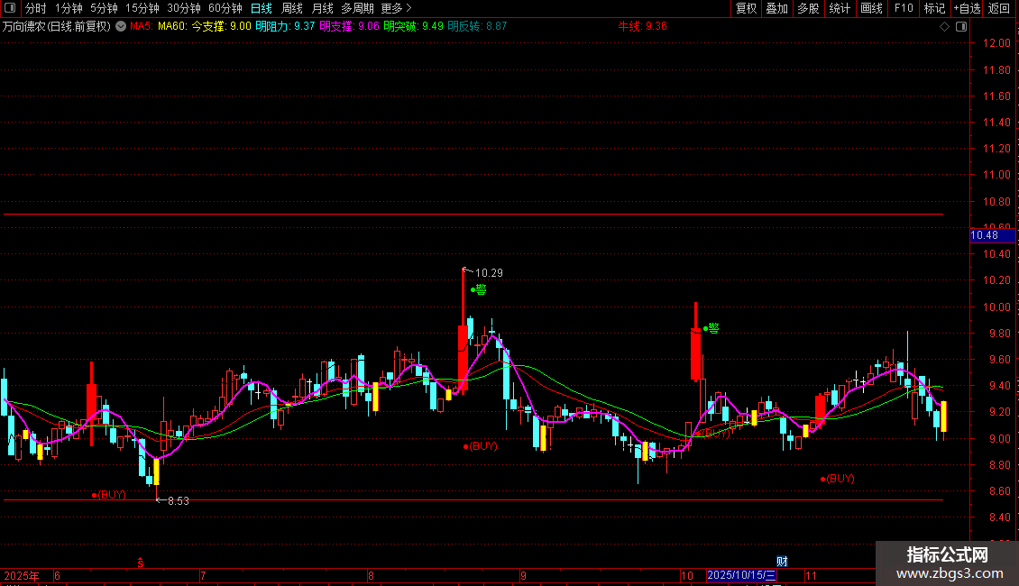Click the 明阻力: 9.37 value

pos(285,27)
